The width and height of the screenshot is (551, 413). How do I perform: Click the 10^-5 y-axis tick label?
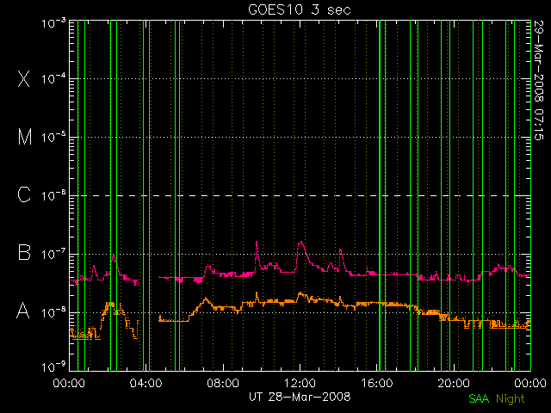click(x=53, y=138)
